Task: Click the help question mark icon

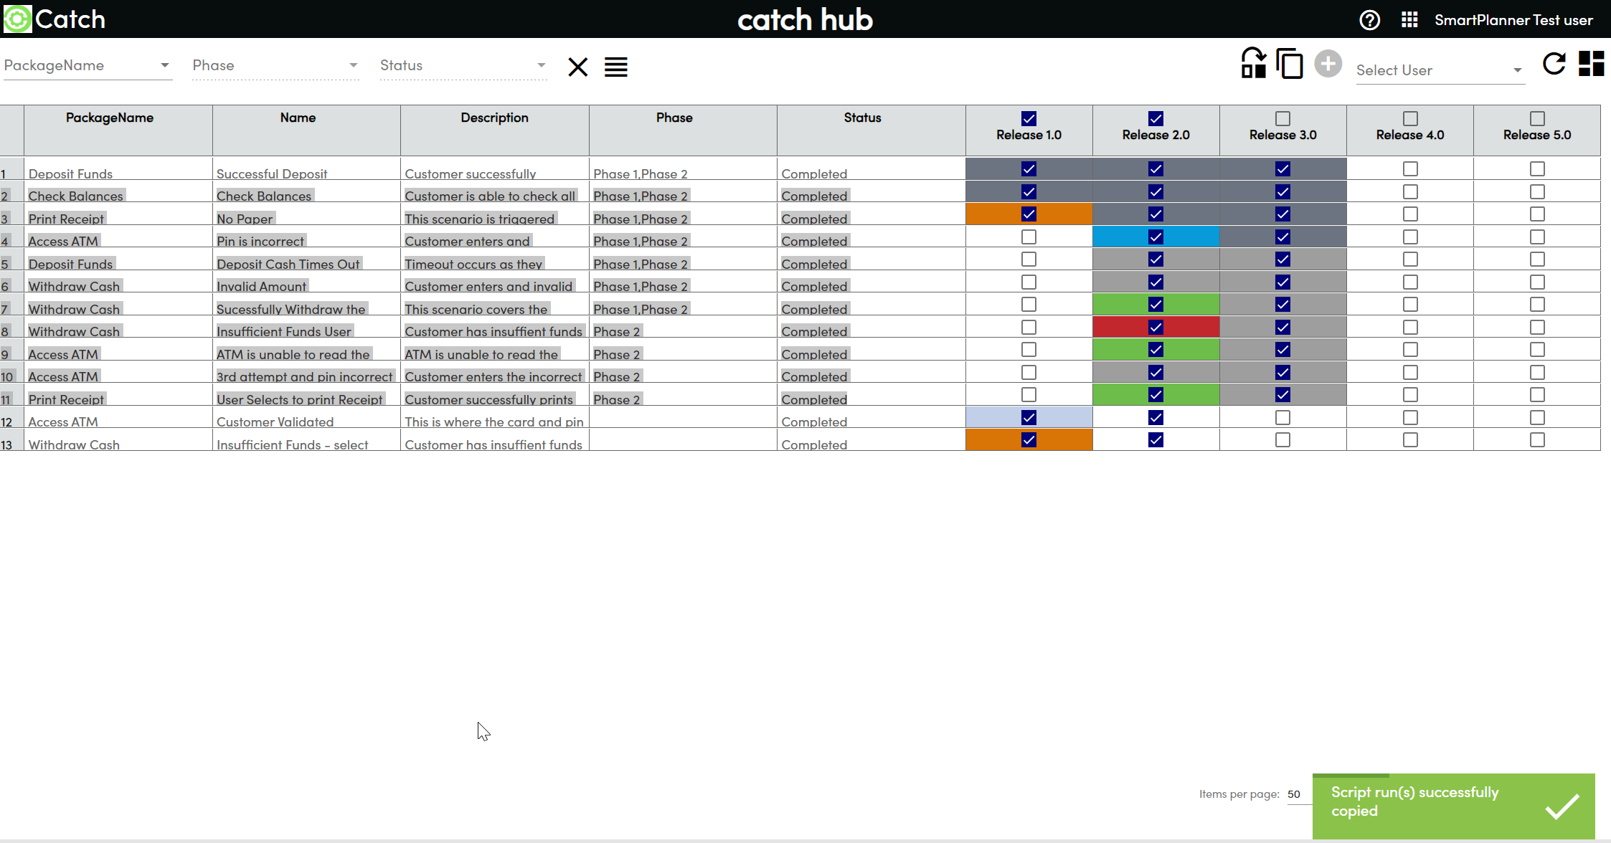Action: [1369, 19]
